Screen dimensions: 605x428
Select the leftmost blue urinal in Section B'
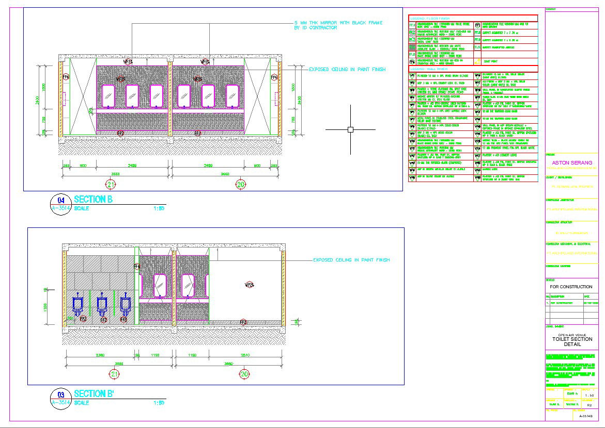click(x=78, y=304)
